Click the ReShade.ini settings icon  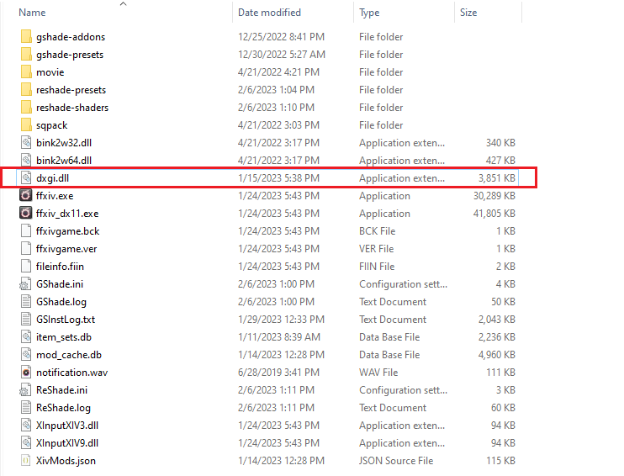25,390
